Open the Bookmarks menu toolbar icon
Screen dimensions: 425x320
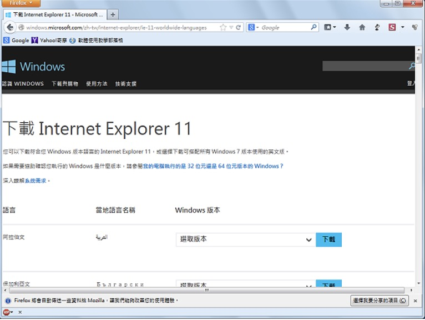pyautogui.click(x=328, y=27)
